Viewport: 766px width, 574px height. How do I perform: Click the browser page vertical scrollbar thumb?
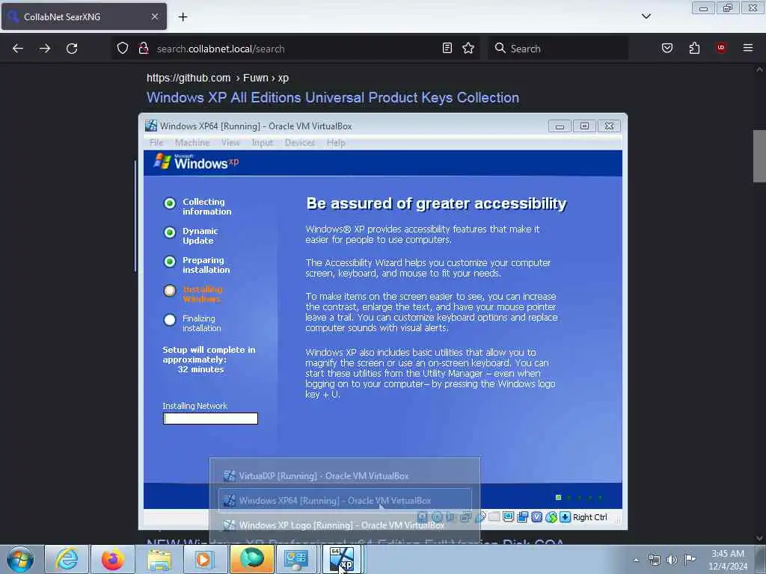point(759,156)
